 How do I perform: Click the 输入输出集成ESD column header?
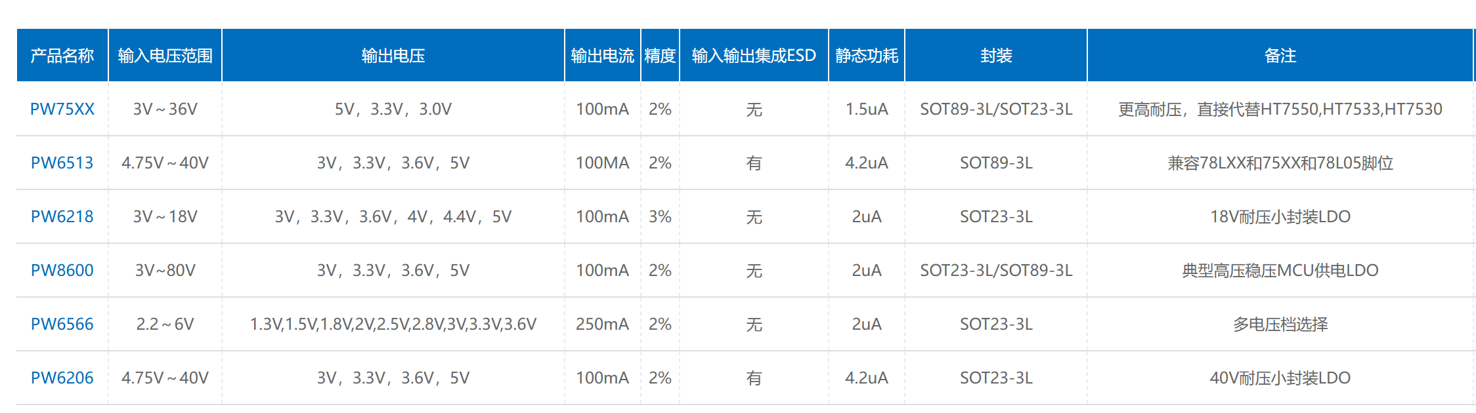[754, 55]
